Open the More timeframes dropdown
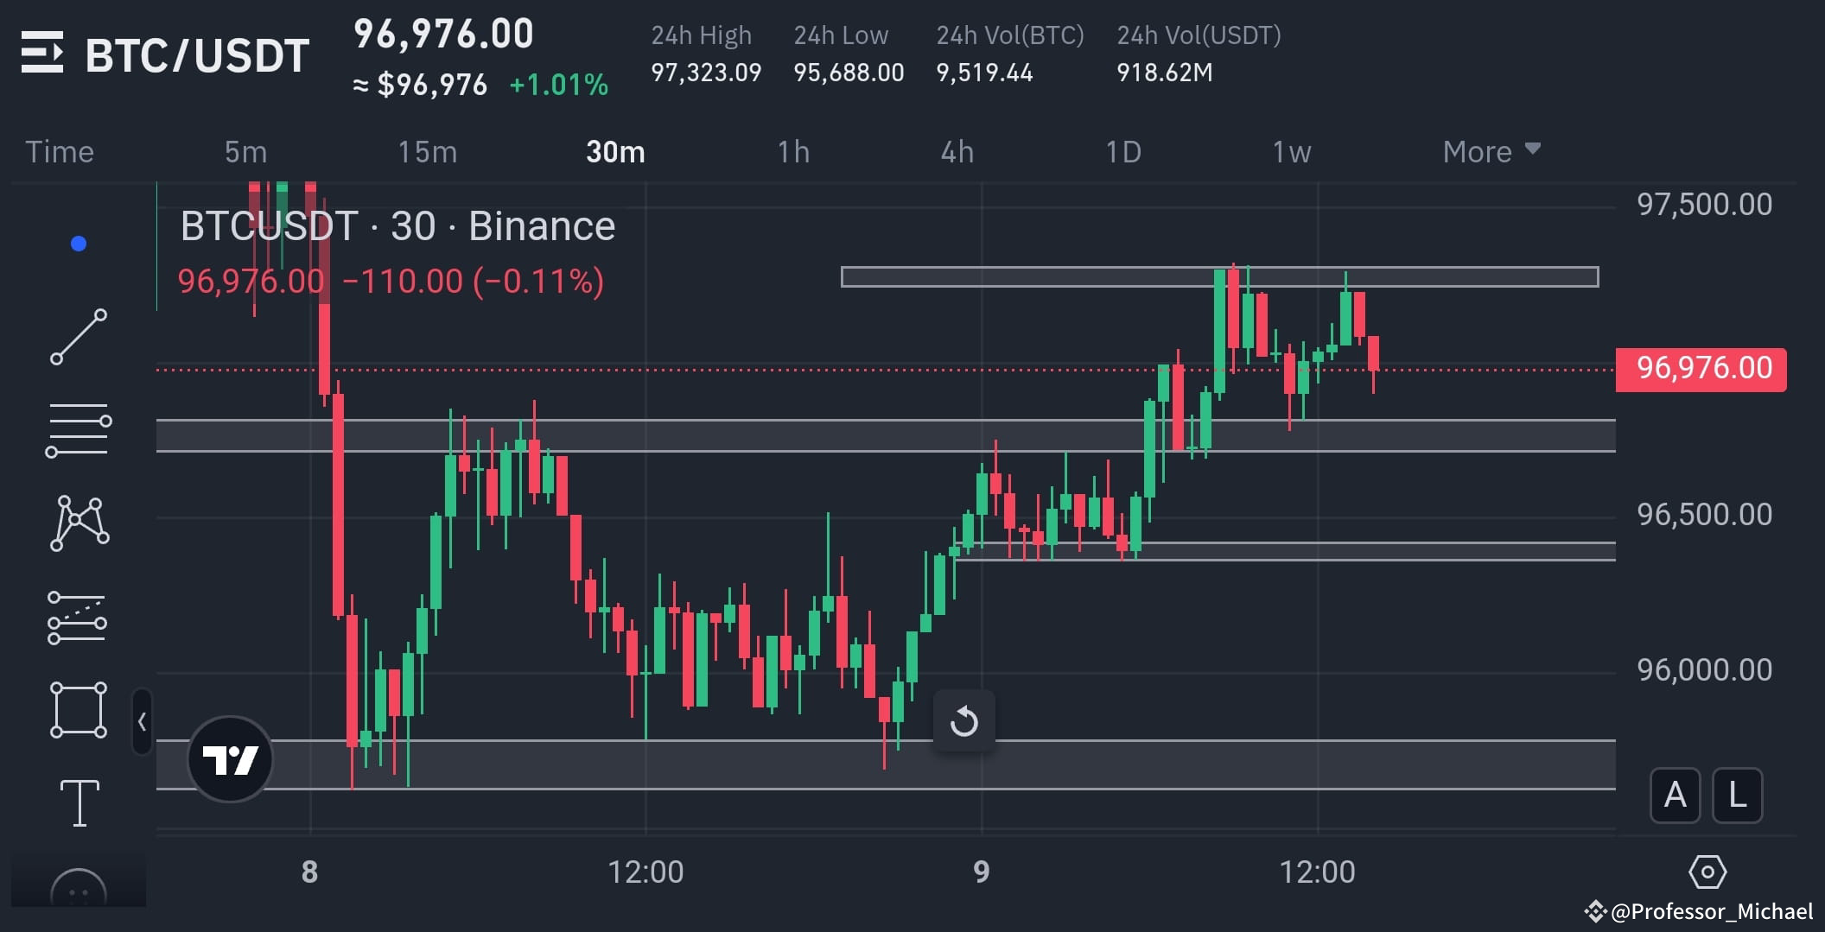This screenshot has width=1825, height=932. [x=1491, y=151]
